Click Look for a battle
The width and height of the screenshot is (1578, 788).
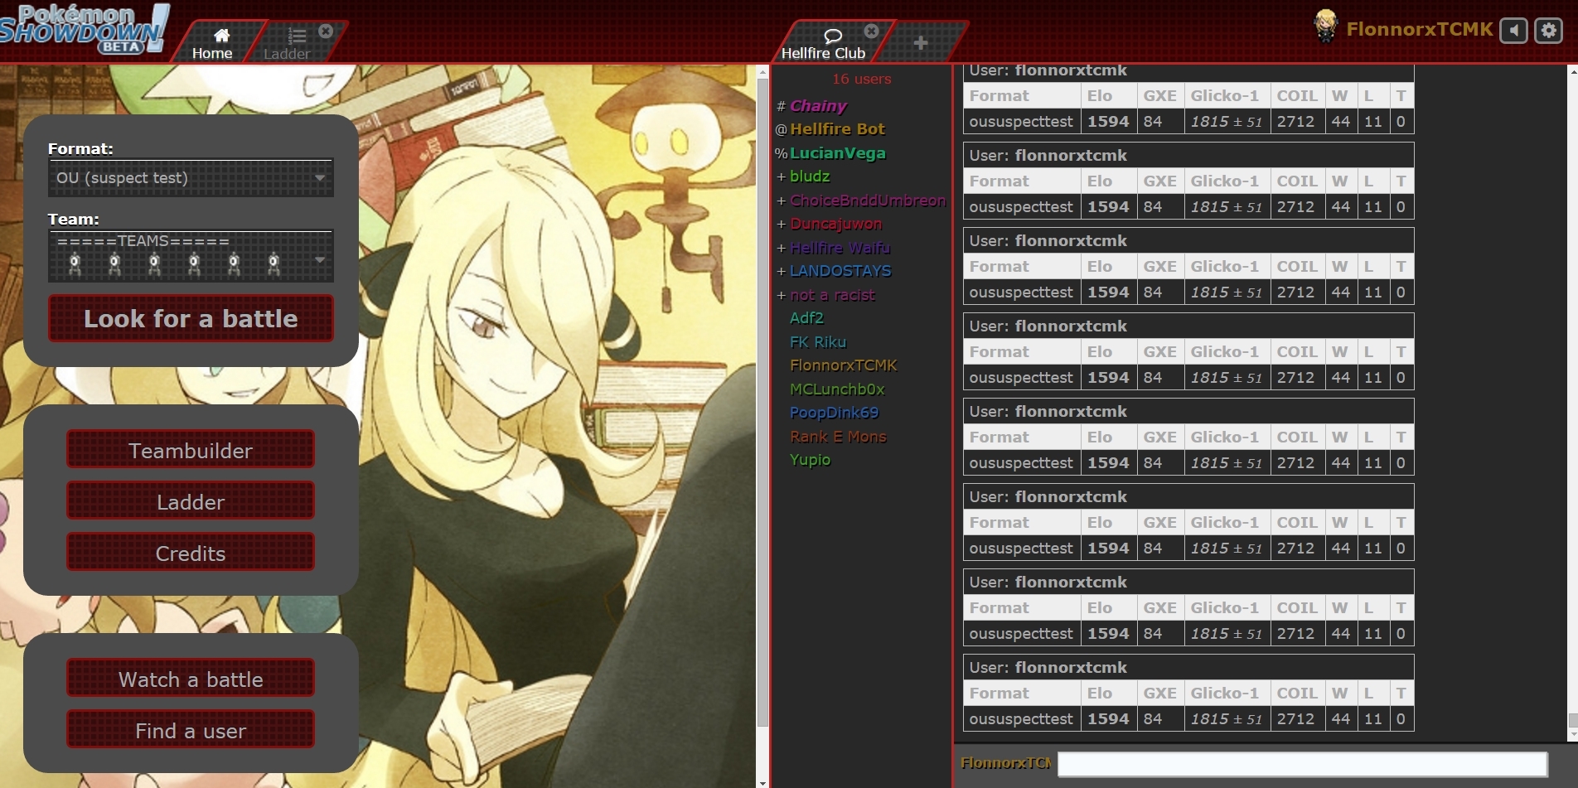tap(191, 318)
